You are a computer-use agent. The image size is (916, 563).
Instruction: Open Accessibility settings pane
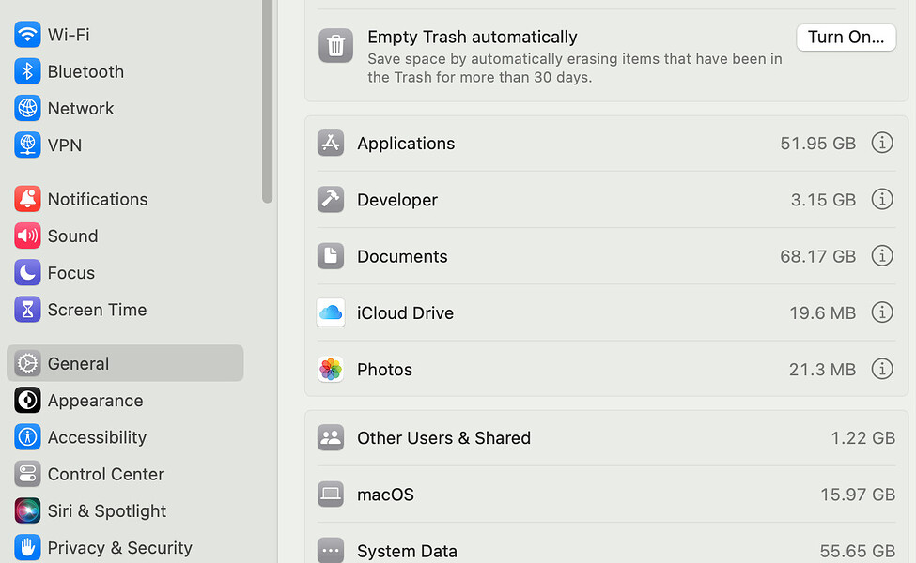click(x=125, y=437)
